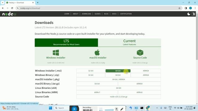This screenshot has width=198, height=111.
Task: View site information icon in address bar
Action: pyautogui.click(x=18, y=8)
